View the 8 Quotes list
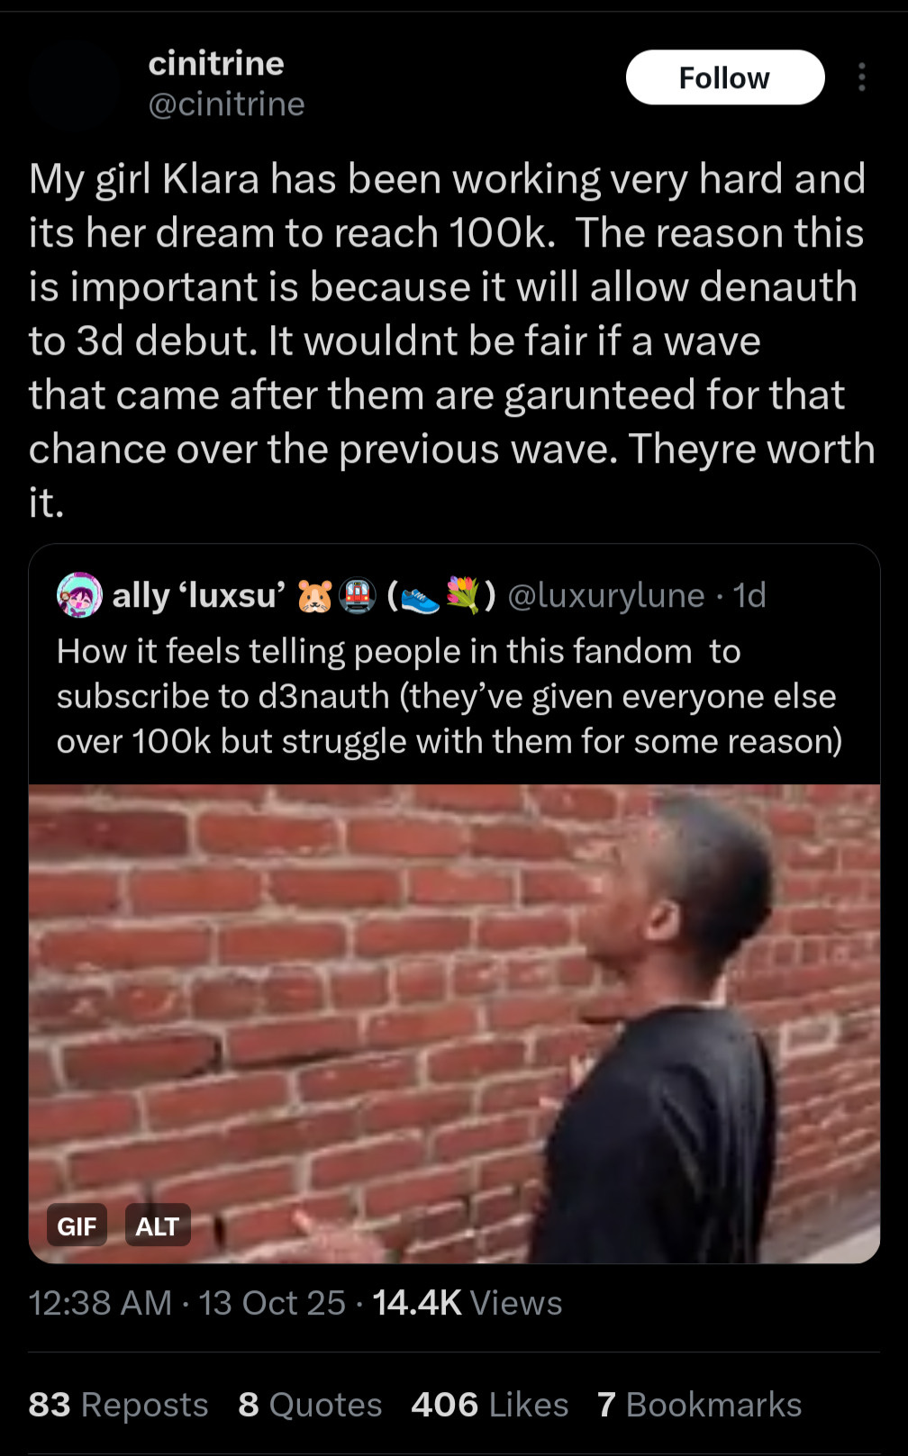The width and height of the screenshot is (908, 1456). coord(310,1405)
